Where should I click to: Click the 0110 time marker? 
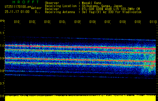coord(153,22)
